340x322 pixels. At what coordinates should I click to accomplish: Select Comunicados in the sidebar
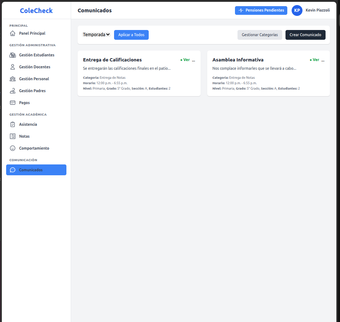coord(36,170)
